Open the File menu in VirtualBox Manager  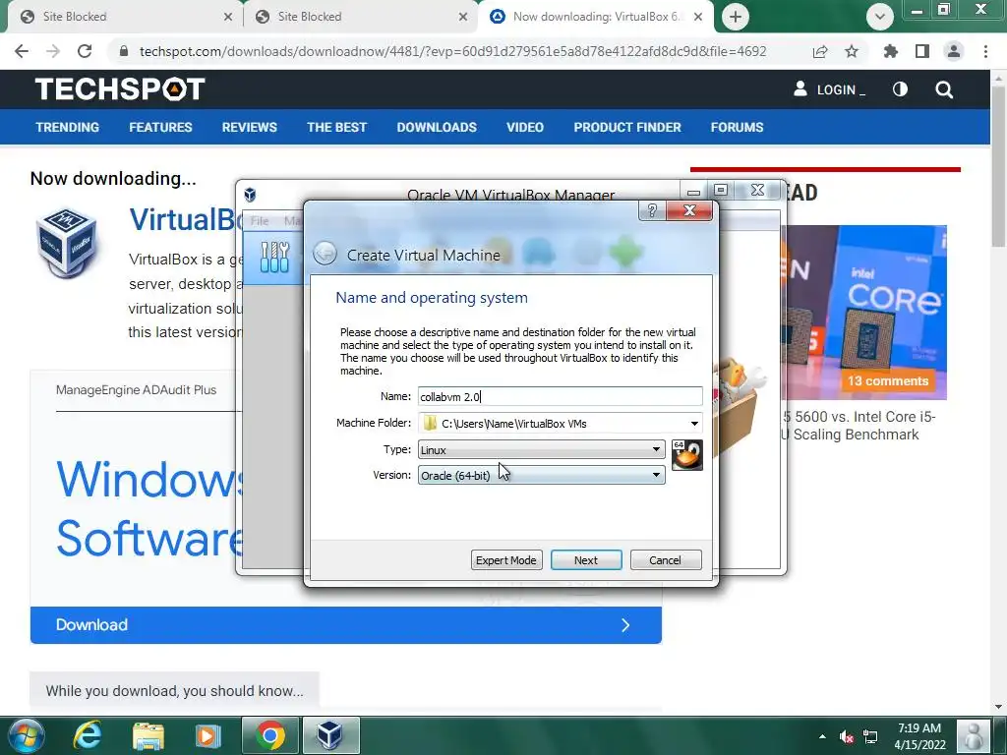point(260,221)
